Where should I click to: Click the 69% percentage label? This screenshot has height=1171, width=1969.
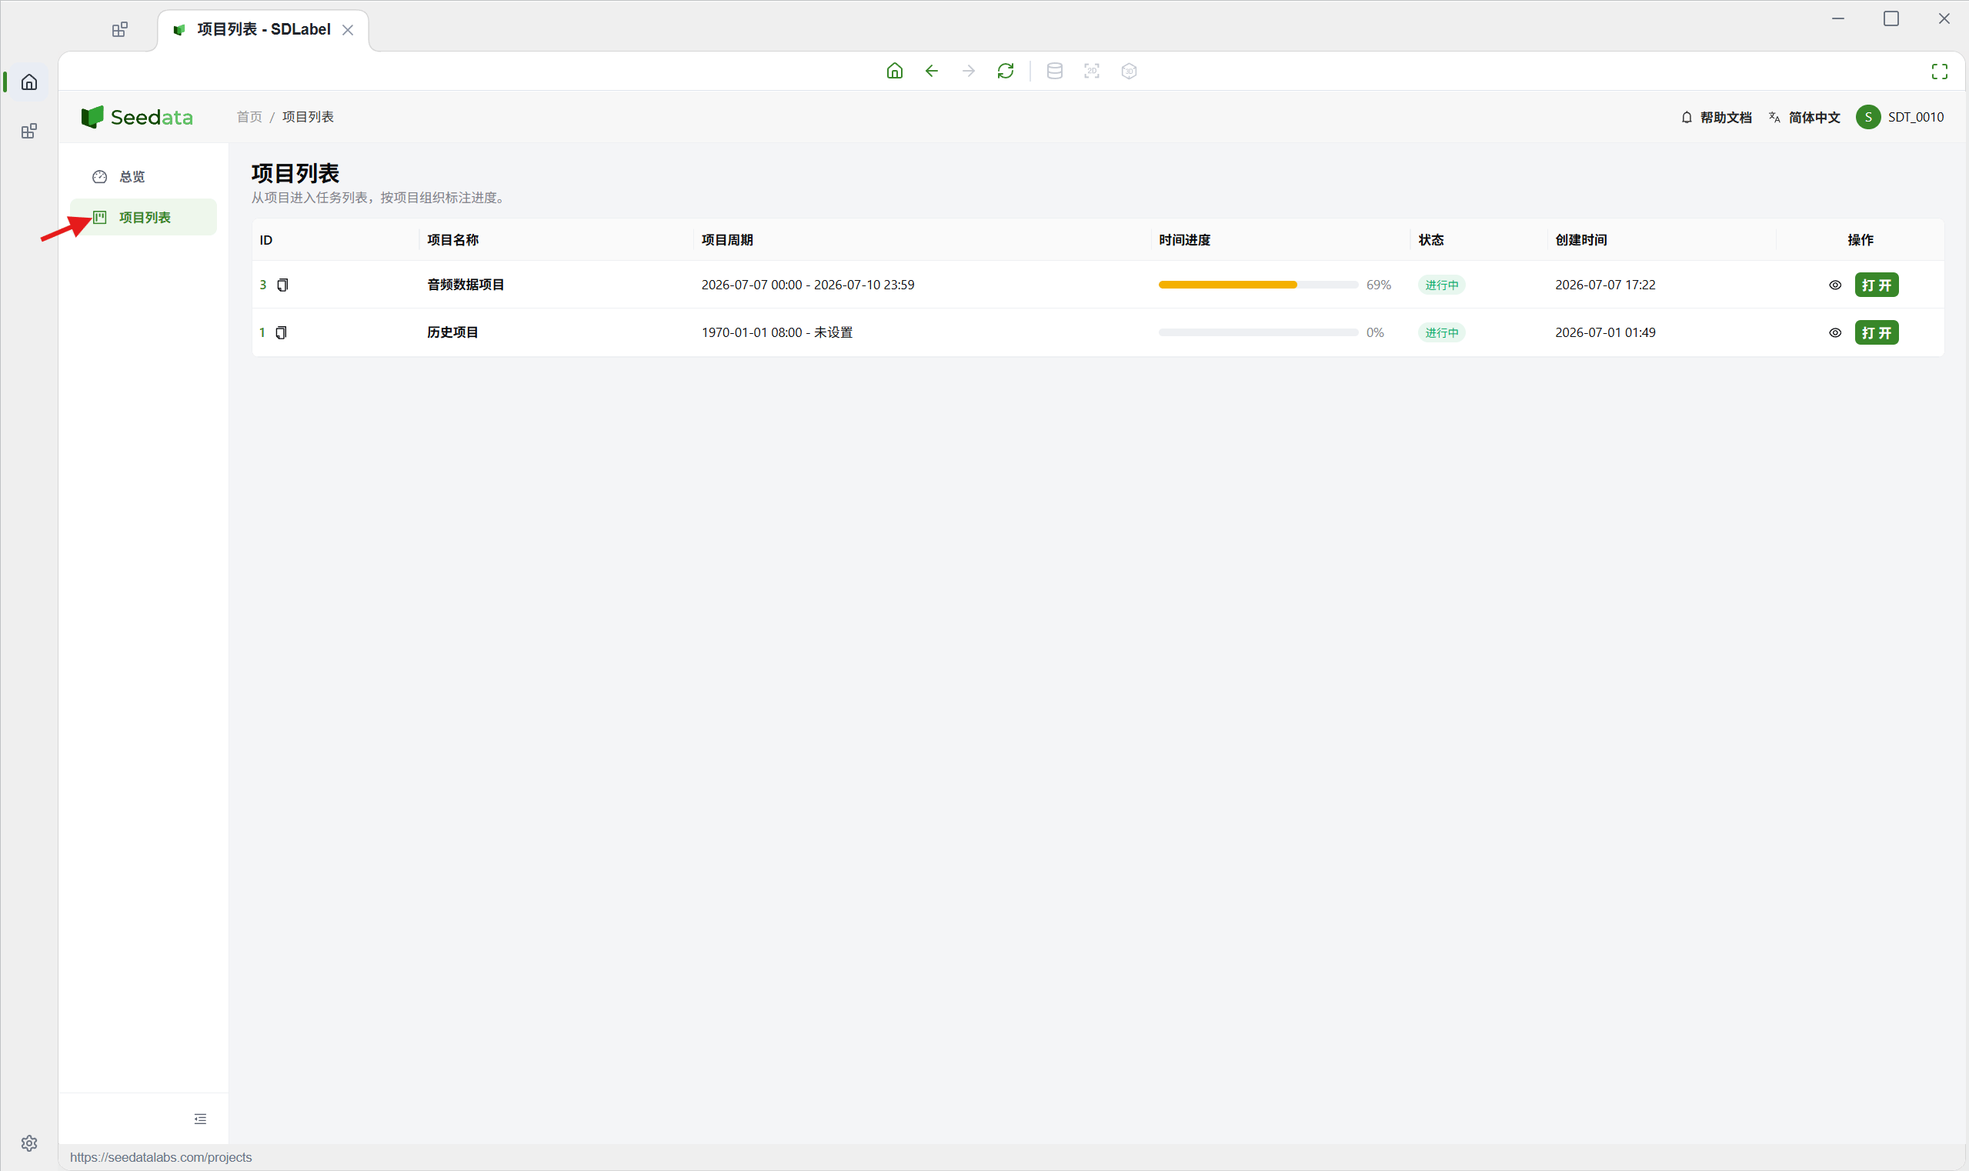click(x=1379, y=285)
